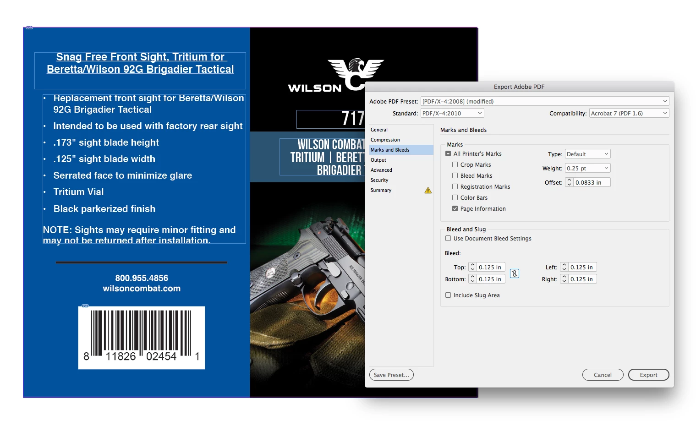Open the marks Type dropdown

click(588, 154)
